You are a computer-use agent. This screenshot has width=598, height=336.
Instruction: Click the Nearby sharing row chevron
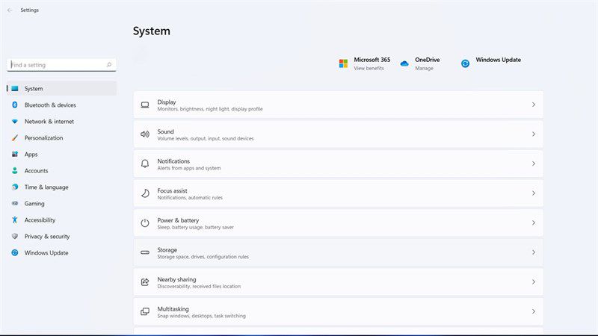(534, 282)
